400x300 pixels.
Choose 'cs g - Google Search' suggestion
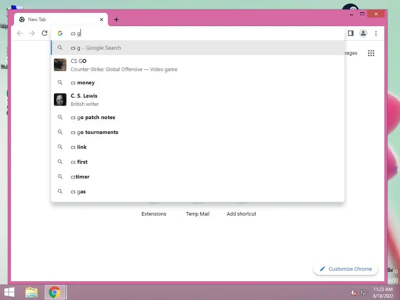pos(198,48)
